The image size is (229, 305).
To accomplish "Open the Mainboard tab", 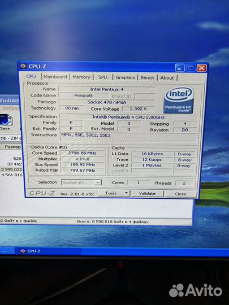I will pos(55,77).
